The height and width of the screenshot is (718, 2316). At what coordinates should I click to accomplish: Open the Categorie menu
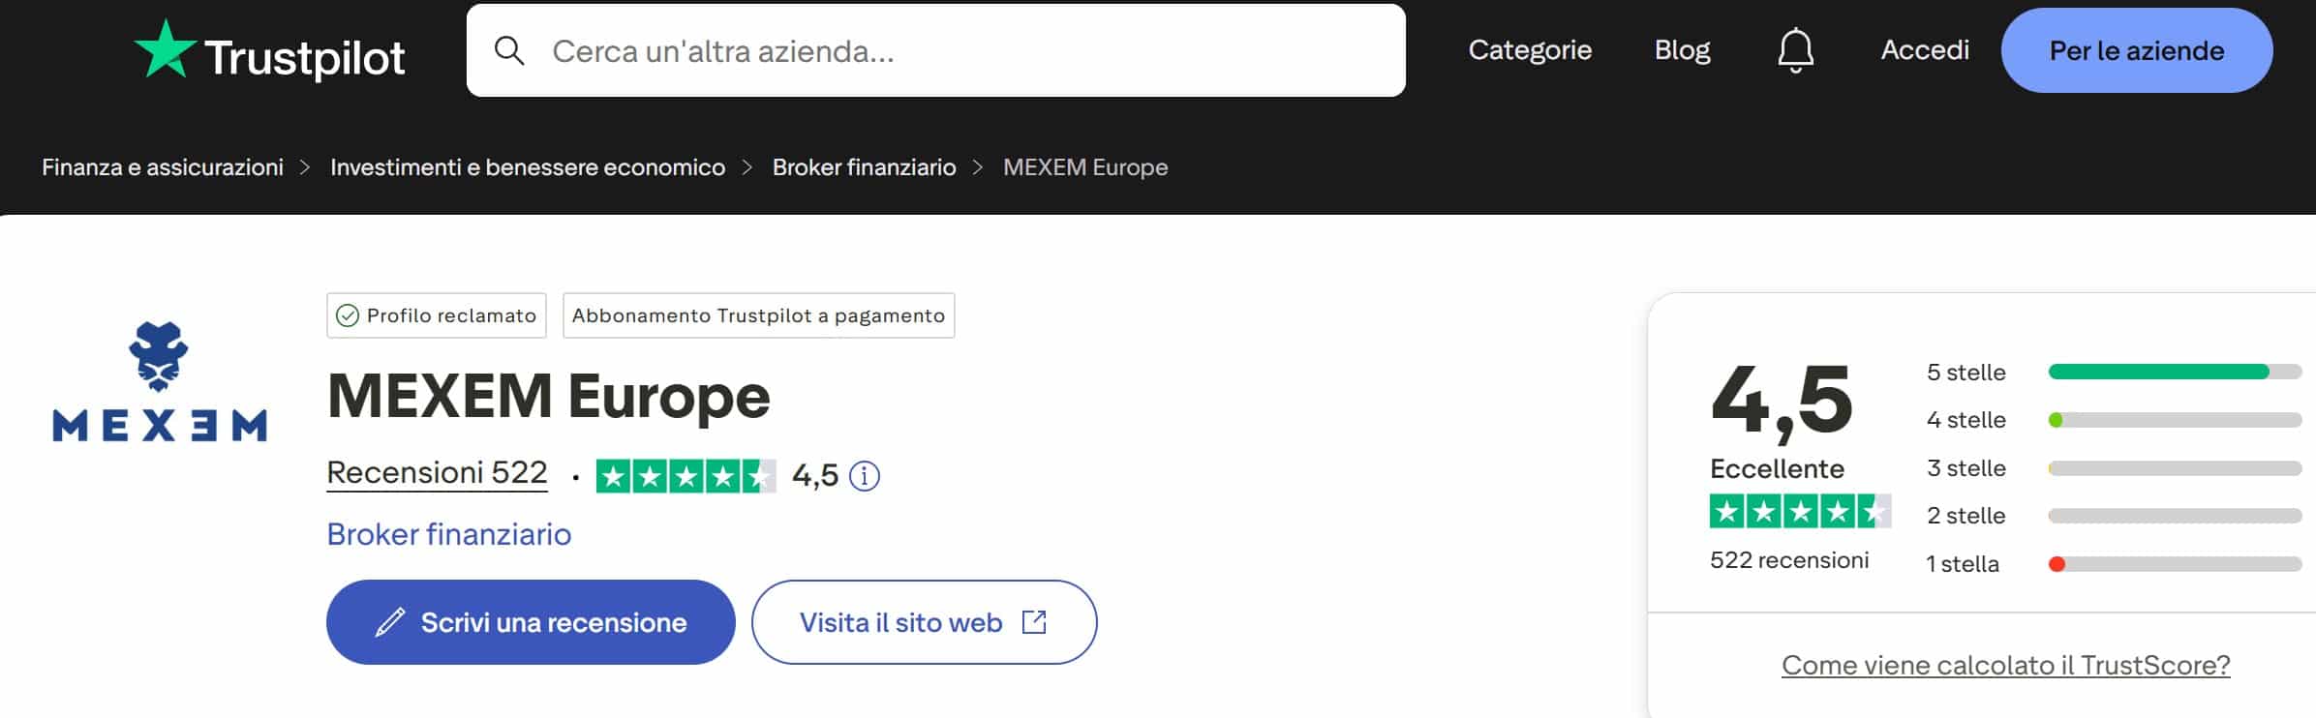coord(1530,49)
